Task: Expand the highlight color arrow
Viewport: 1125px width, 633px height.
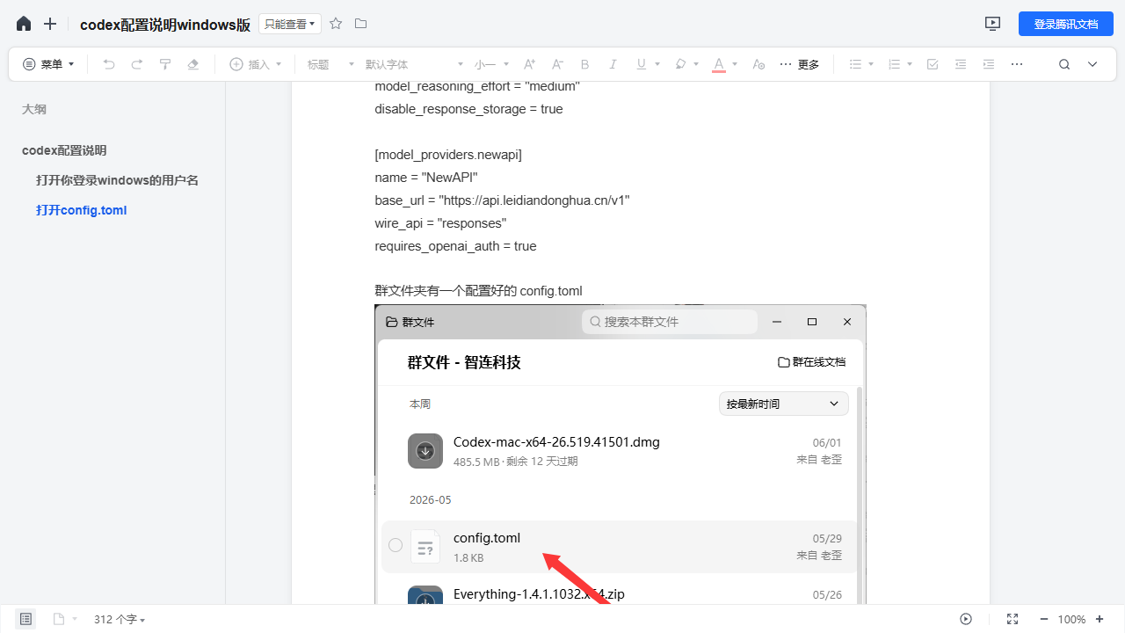Action: [696, 64]
